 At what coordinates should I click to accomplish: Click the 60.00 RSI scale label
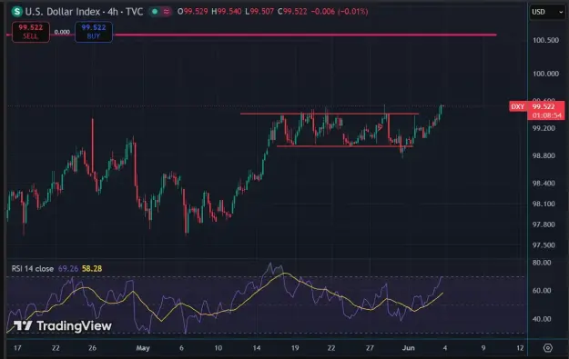pyautogui.click(x=542, y=291)
